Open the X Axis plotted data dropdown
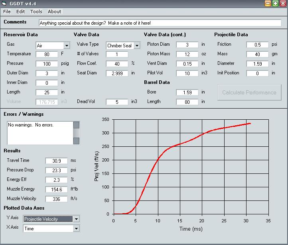The image size is (288, 245). (76, 229)
